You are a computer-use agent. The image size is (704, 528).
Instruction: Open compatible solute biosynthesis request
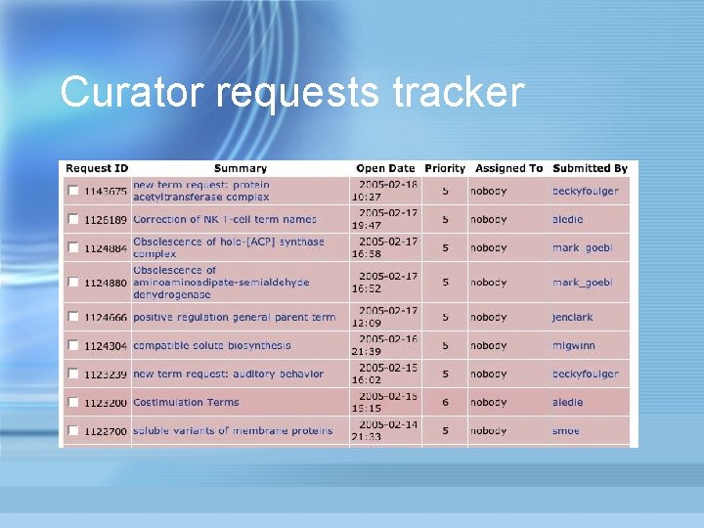[x=212, y=345]
